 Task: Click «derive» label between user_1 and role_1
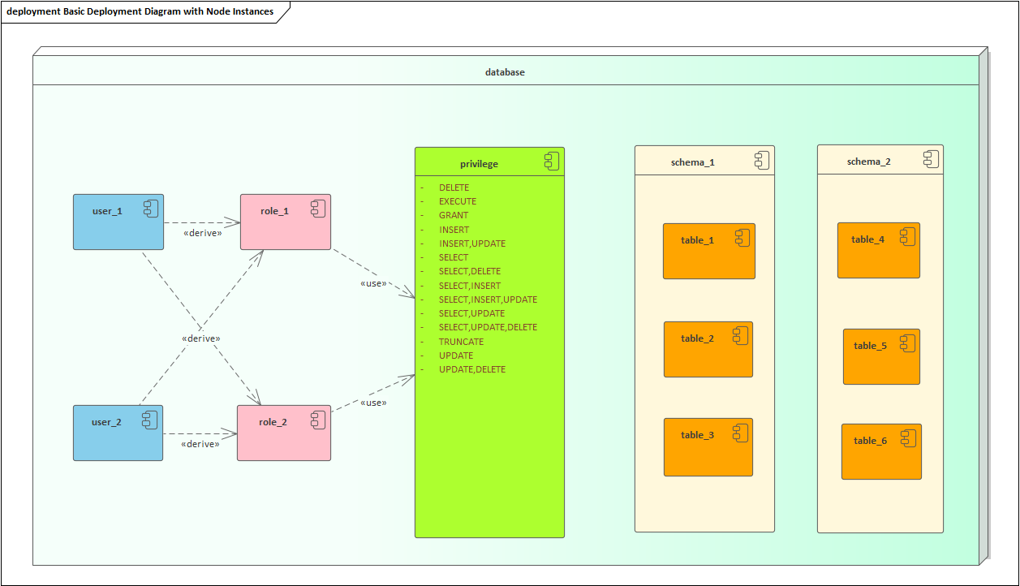[203, 233]
